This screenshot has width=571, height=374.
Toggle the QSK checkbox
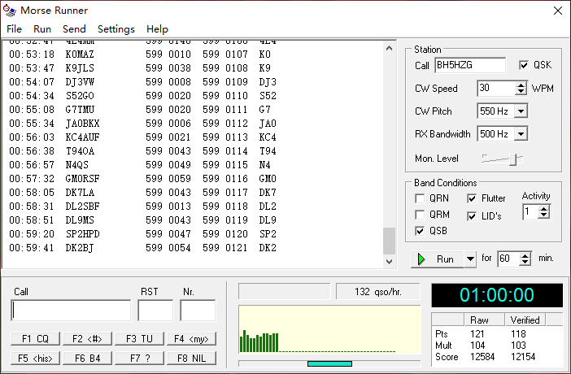point(524,65)
